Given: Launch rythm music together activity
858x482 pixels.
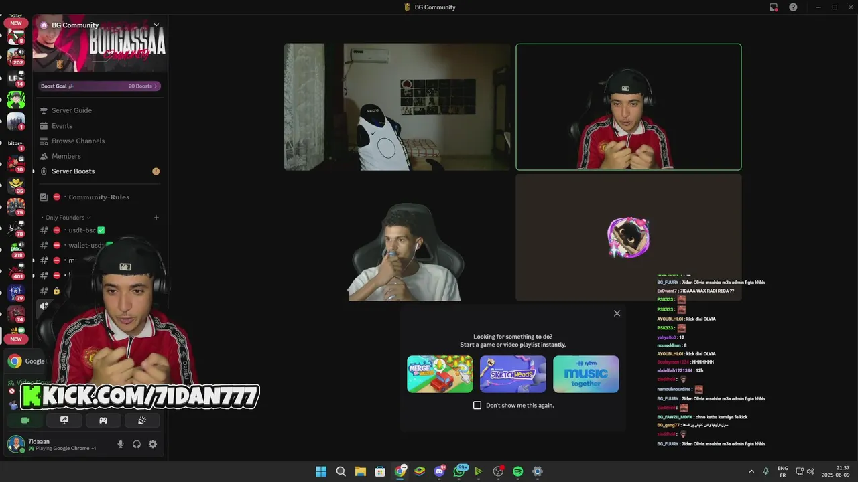Looking at the screenshot, I should click(586, 374).
